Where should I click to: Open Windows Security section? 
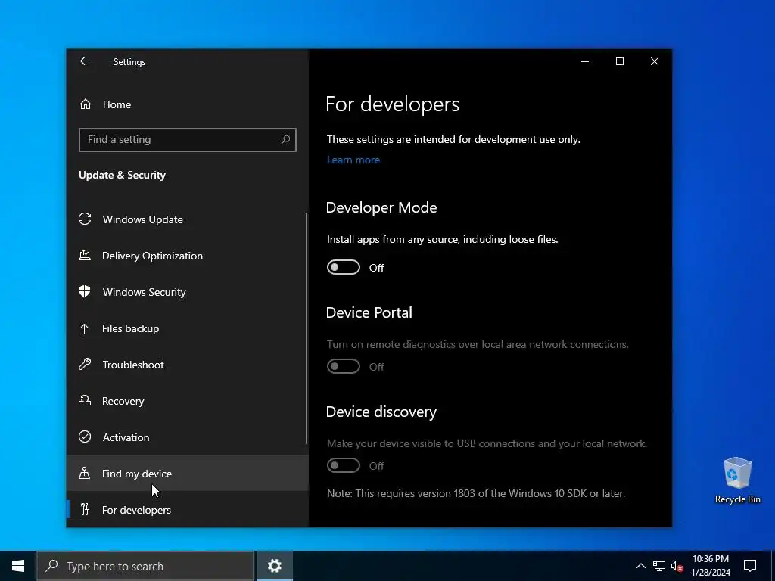187,292
